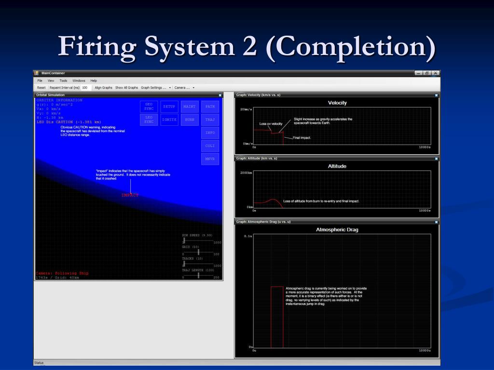Screen dimensions: 494x370
Task: Open the File menu
Action: [x=40, y=80]
